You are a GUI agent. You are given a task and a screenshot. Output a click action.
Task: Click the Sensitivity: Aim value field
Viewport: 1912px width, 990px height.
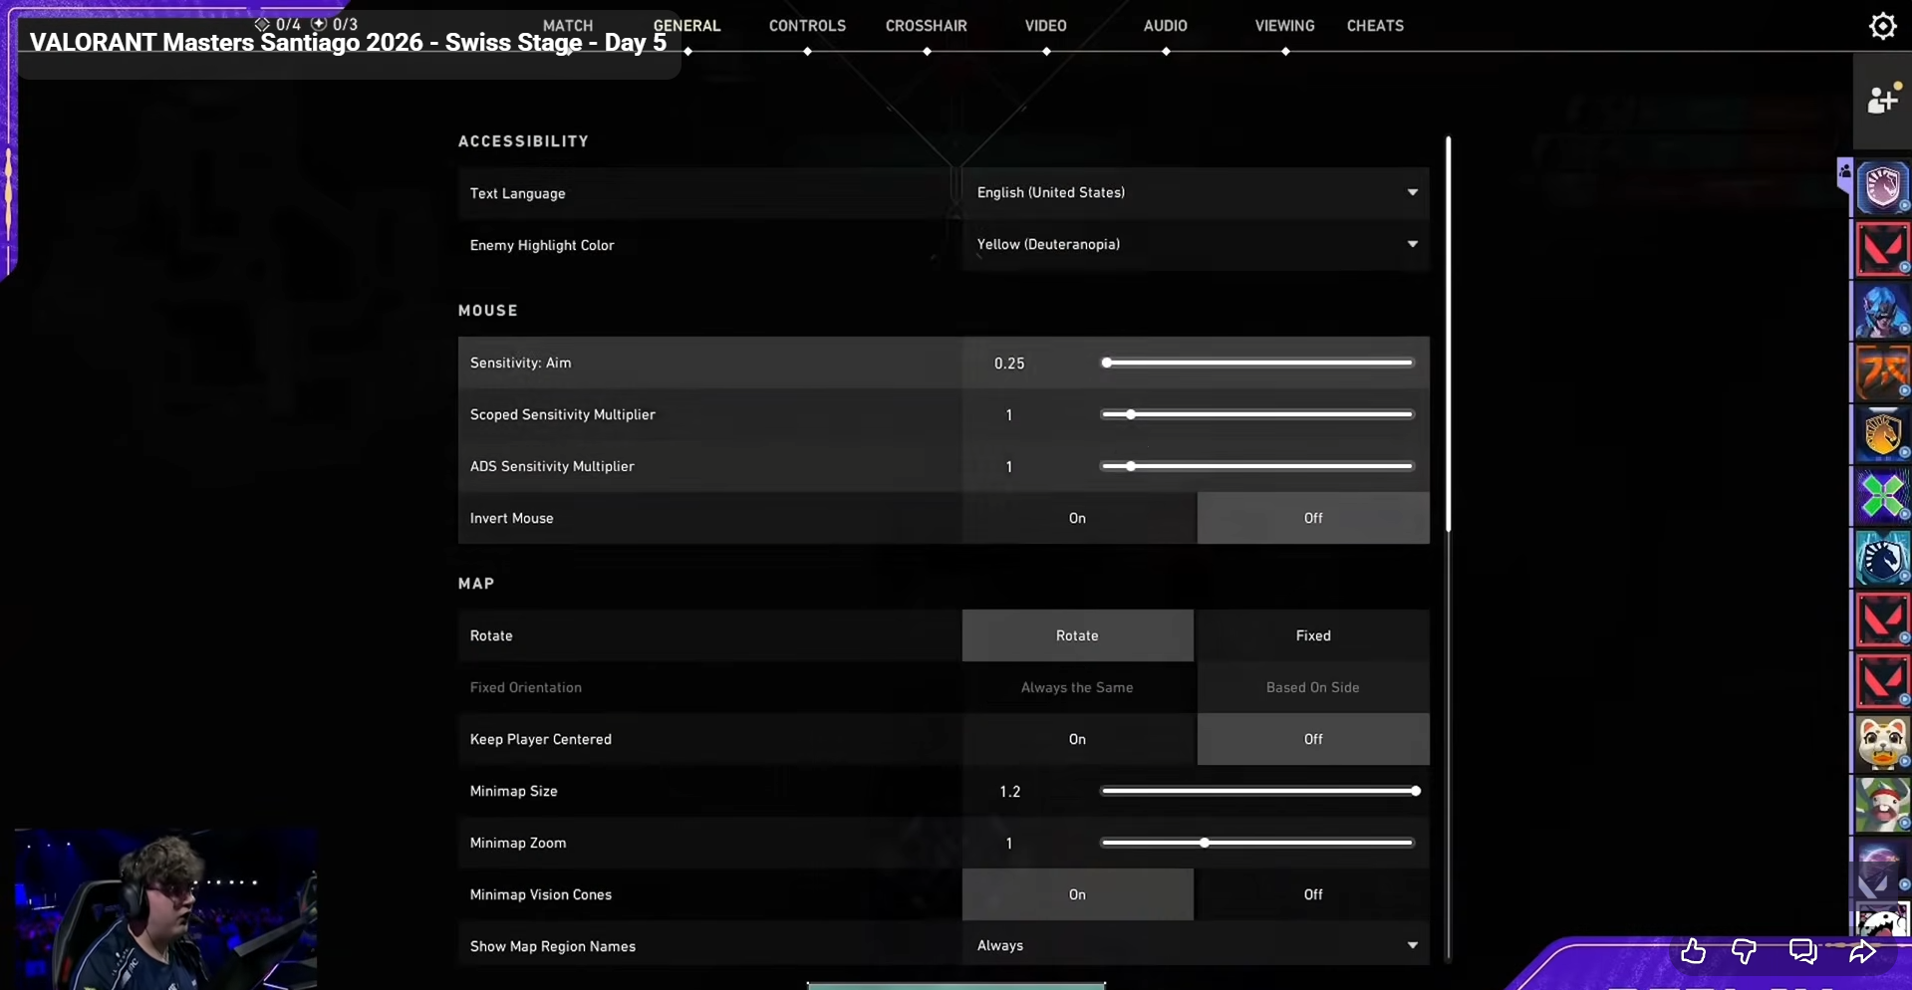point(1009,364)
